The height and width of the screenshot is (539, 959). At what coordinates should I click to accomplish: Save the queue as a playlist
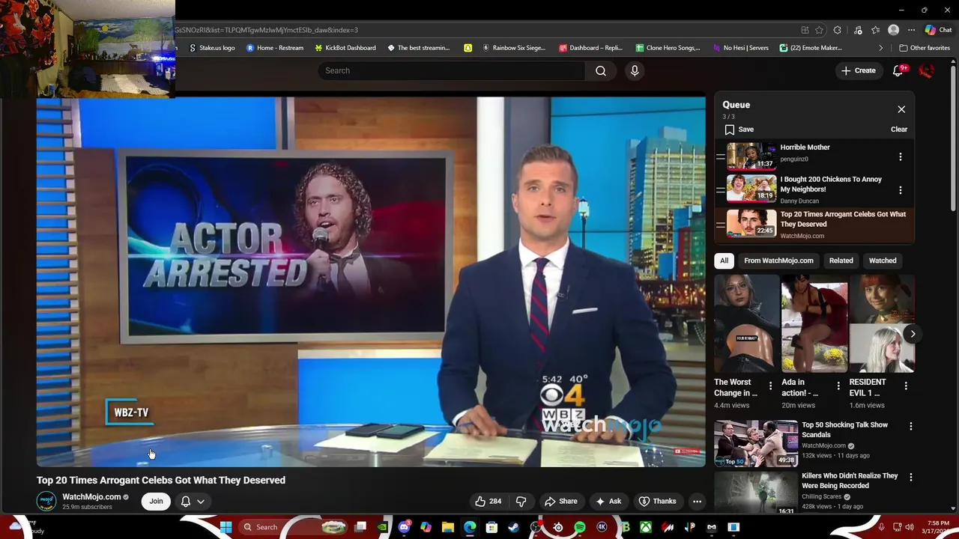tap(739, 130)
